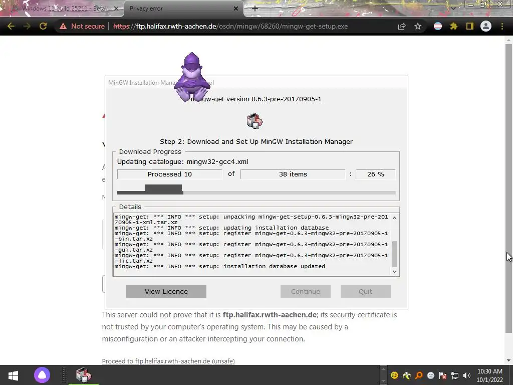This screenshot has height=385, width=513.
Task: Open network status tray icon
Action: 455,375
